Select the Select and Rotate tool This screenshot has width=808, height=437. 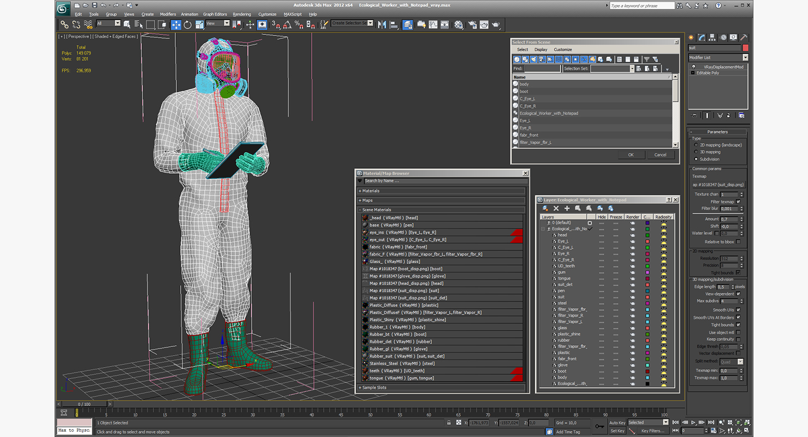click(x=188, y=25)
